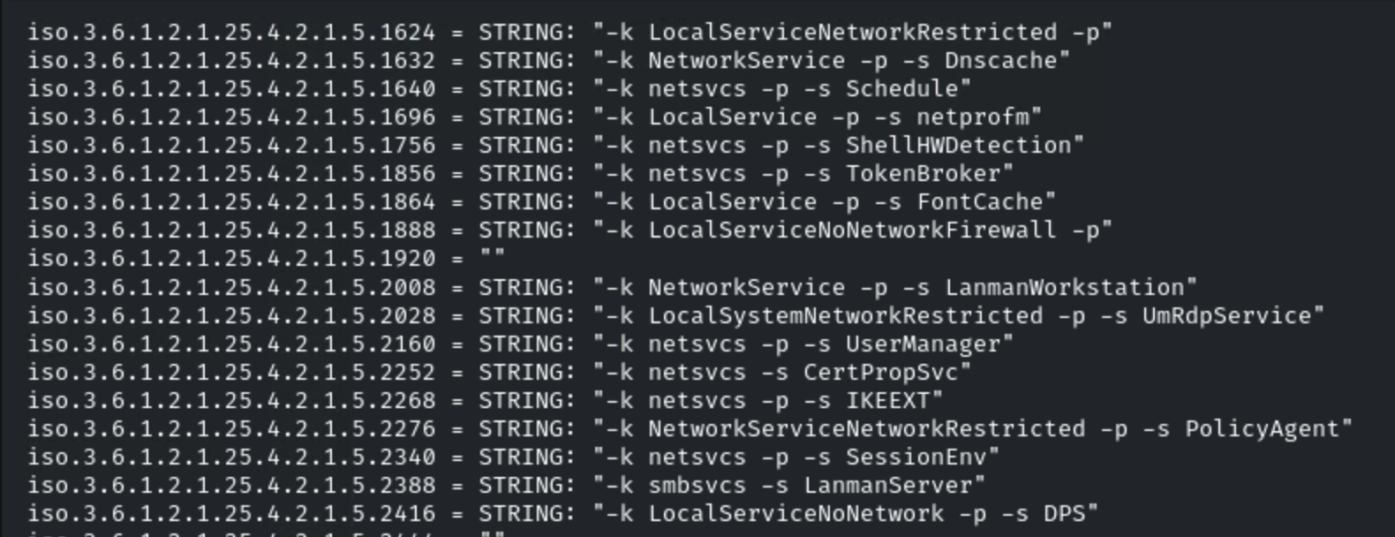Click the LocalSystemNetworkRestricted text
The height and width of the screenshot is (537, 1395).
(845, 316)
